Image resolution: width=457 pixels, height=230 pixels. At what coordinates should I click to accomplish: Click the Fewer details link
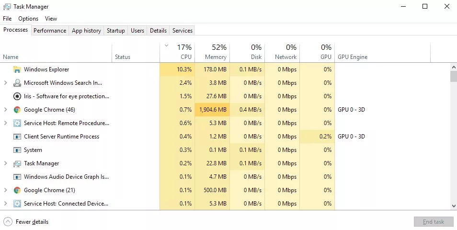[32, 222]
